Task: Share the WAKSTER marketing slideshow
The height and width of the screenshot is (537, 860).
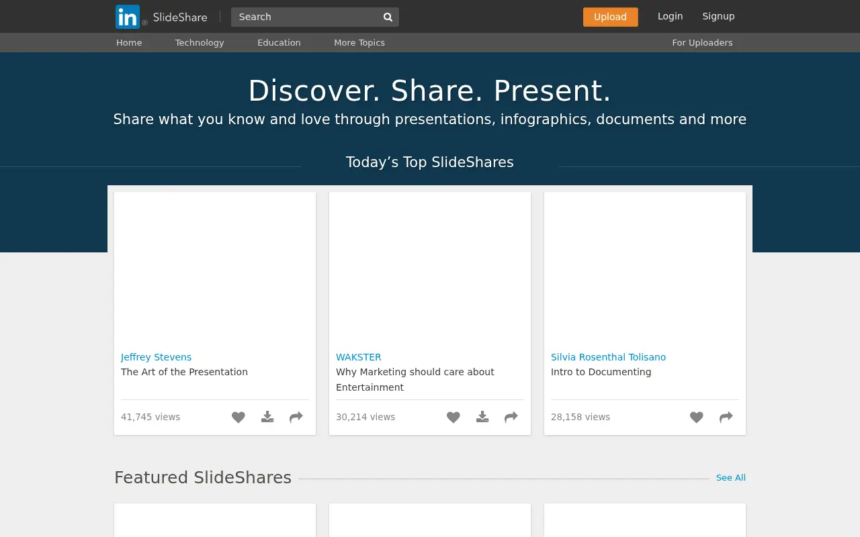Action: 511,417
